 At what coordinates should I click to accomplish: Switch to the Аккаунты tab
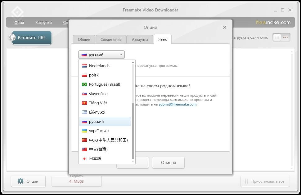coord(140,39)
